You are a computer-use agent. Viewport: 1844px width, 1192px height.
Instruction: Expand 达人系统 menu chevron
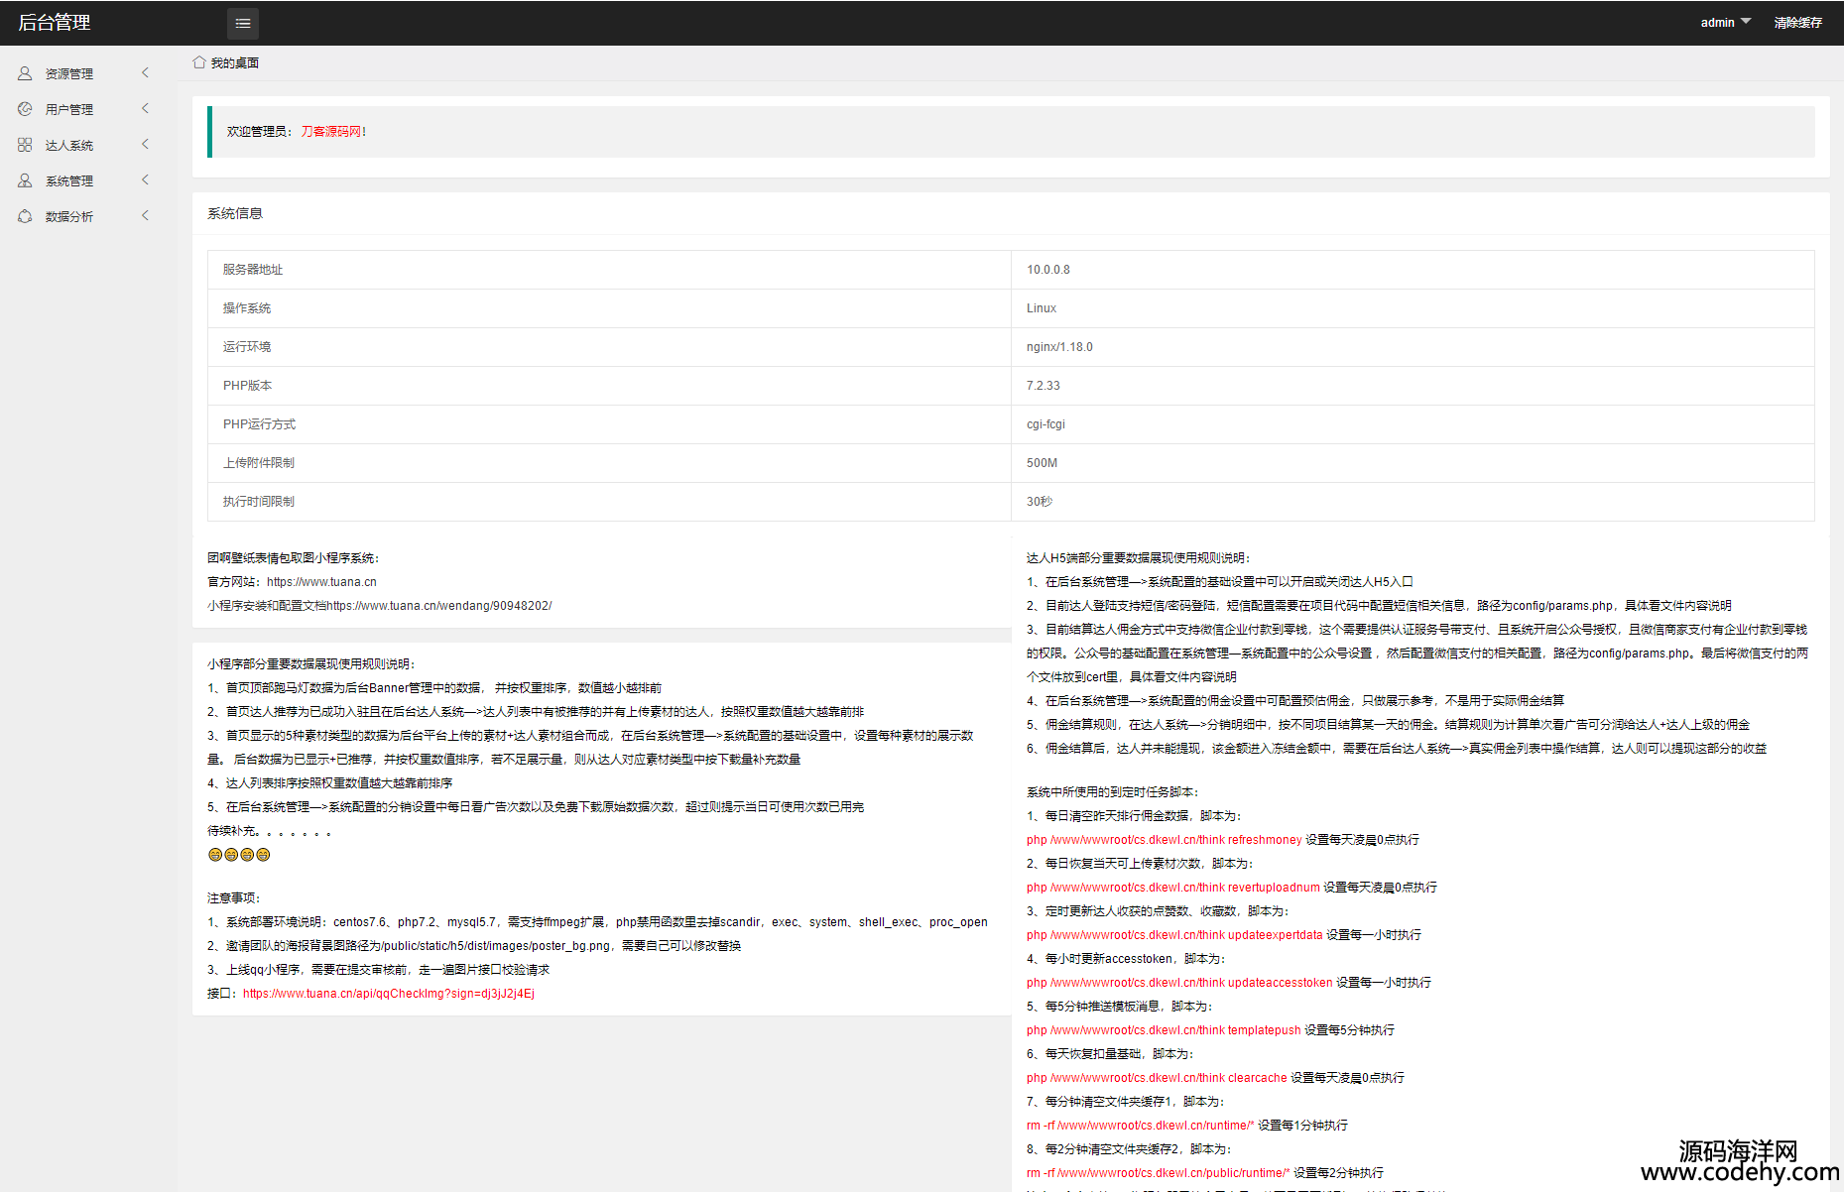pos(145,144)
